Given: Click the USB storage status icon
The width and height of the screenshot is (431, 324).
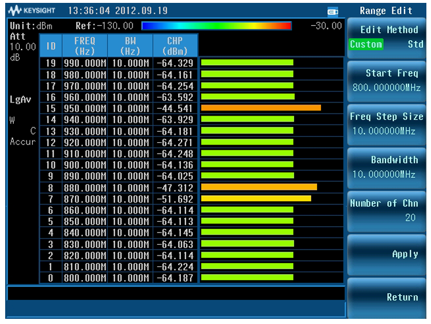Looking at the screenshot, I should pyautogui.click(x=332, y=12).
